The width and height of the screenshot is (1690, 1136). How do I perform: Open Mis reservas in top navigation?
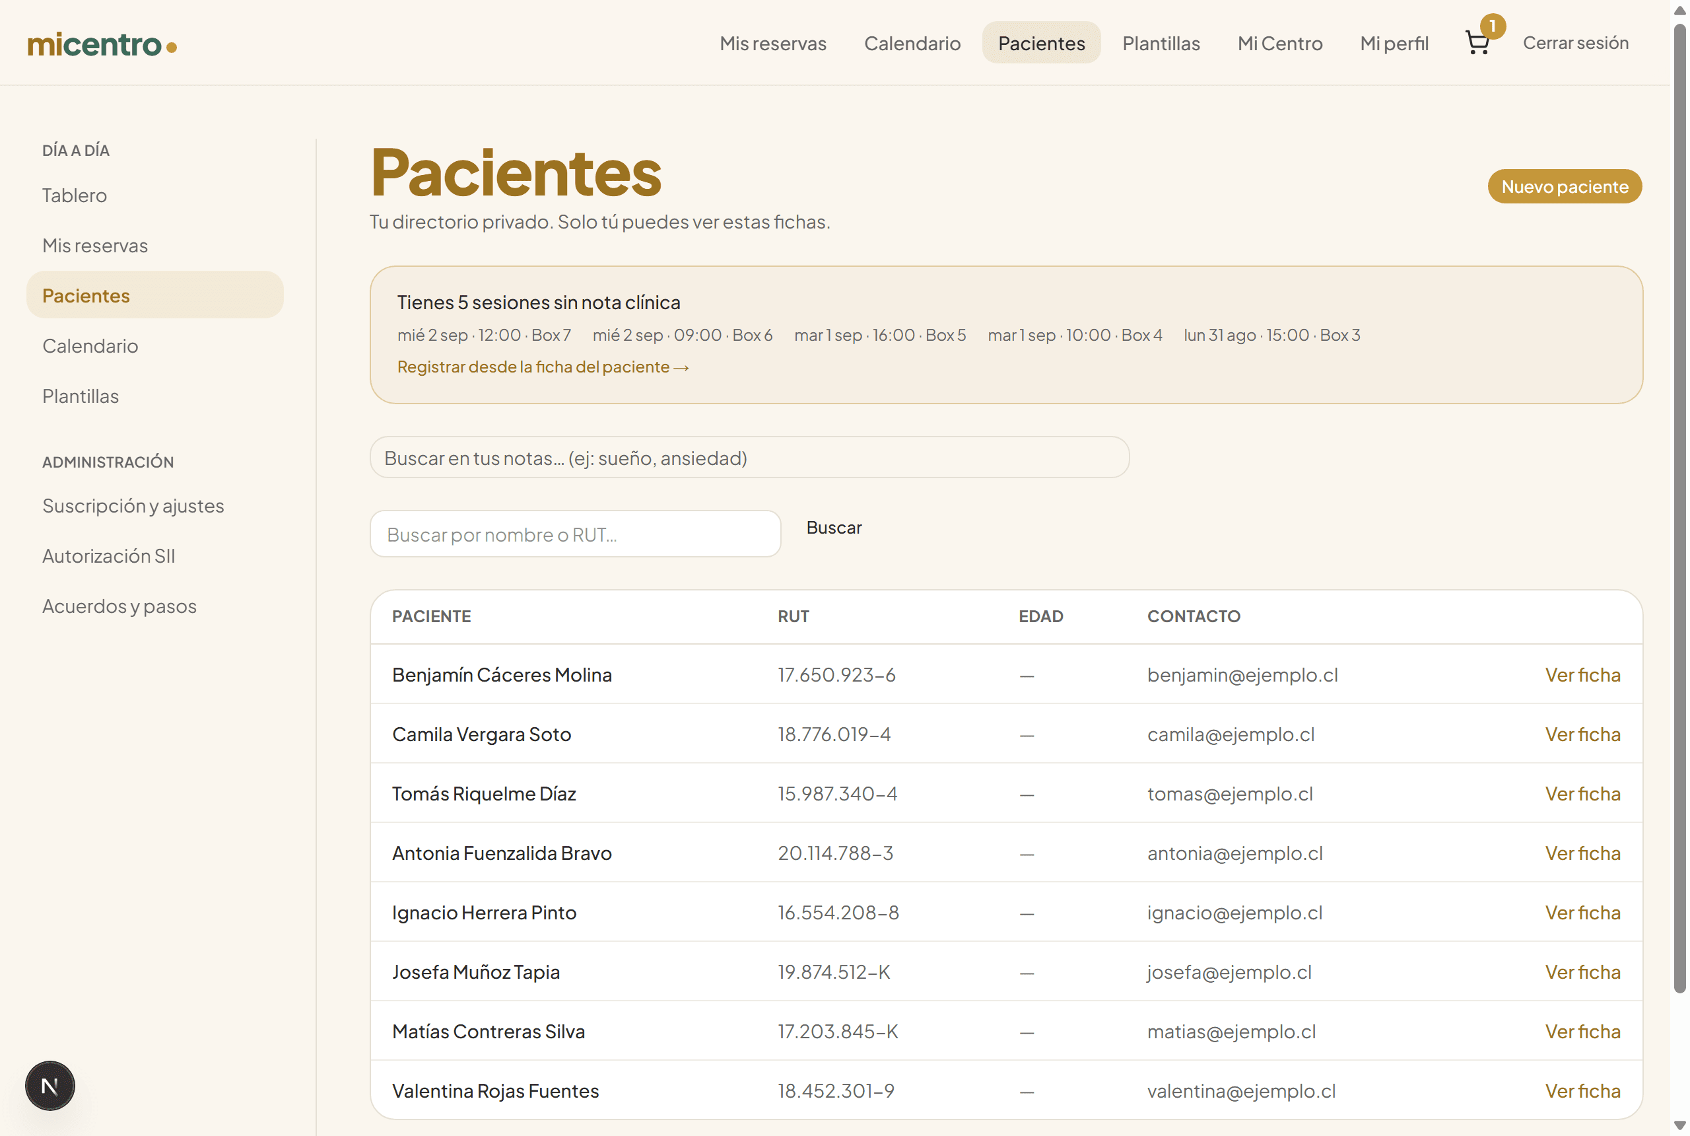pyautogui.click(x=772, y=44)
